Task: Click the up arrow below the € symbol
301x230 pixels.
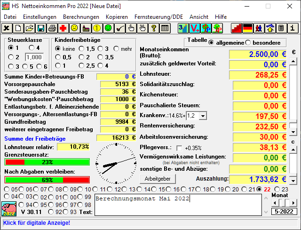Action: point(293,60)
